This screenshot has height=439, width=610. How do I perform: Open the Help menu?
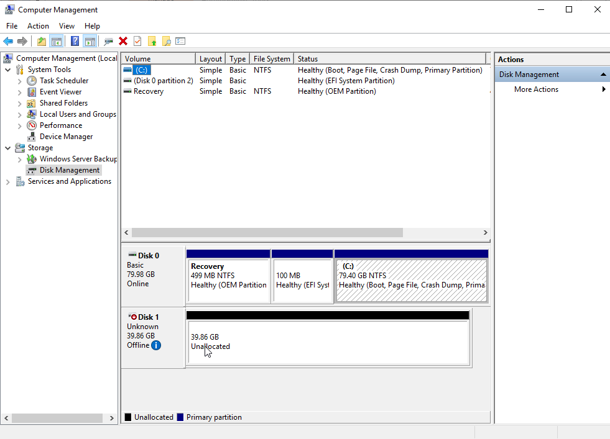92,26
